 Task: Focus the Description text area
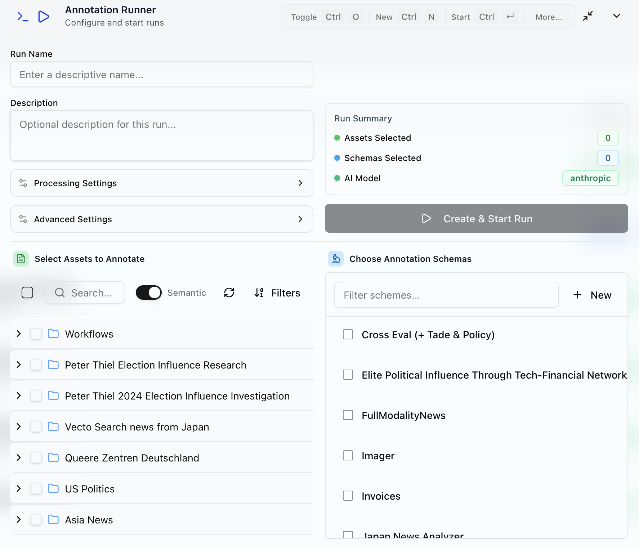tap(162, 135)
